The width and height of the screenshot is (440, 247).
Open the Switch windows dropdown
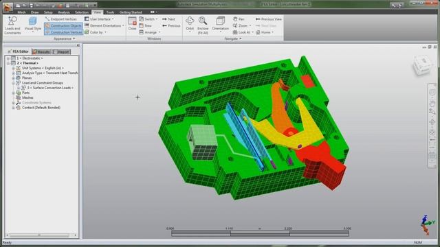click(x=148, y=19)
